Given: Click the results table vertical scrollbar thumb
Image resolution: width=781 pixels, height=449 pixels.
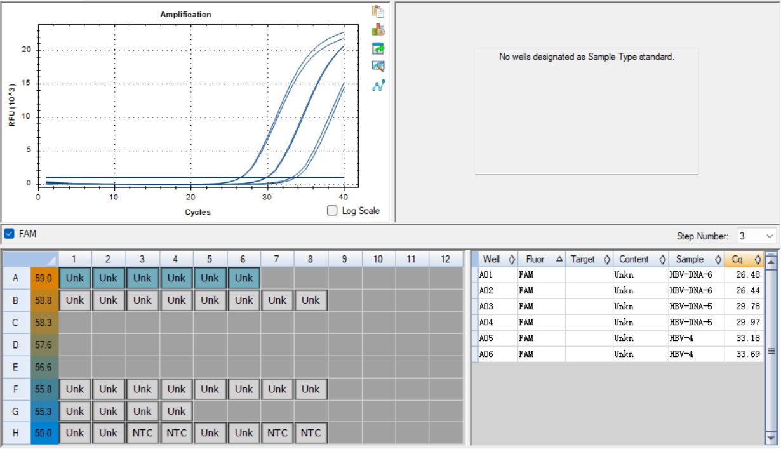Looking at the screenshot, I should pyautogui.click(x=771, y=351).
